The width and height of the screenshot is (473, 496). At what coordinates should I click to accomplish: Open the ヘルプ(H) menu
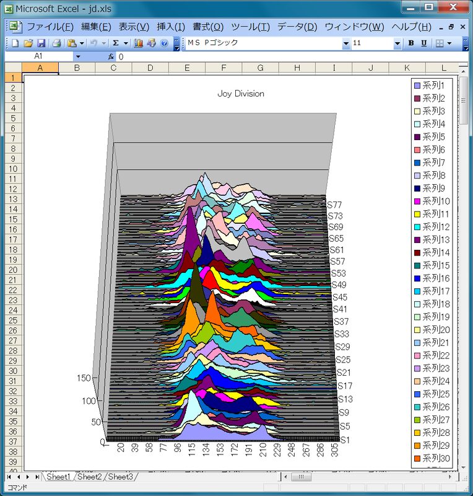point(411,27)
